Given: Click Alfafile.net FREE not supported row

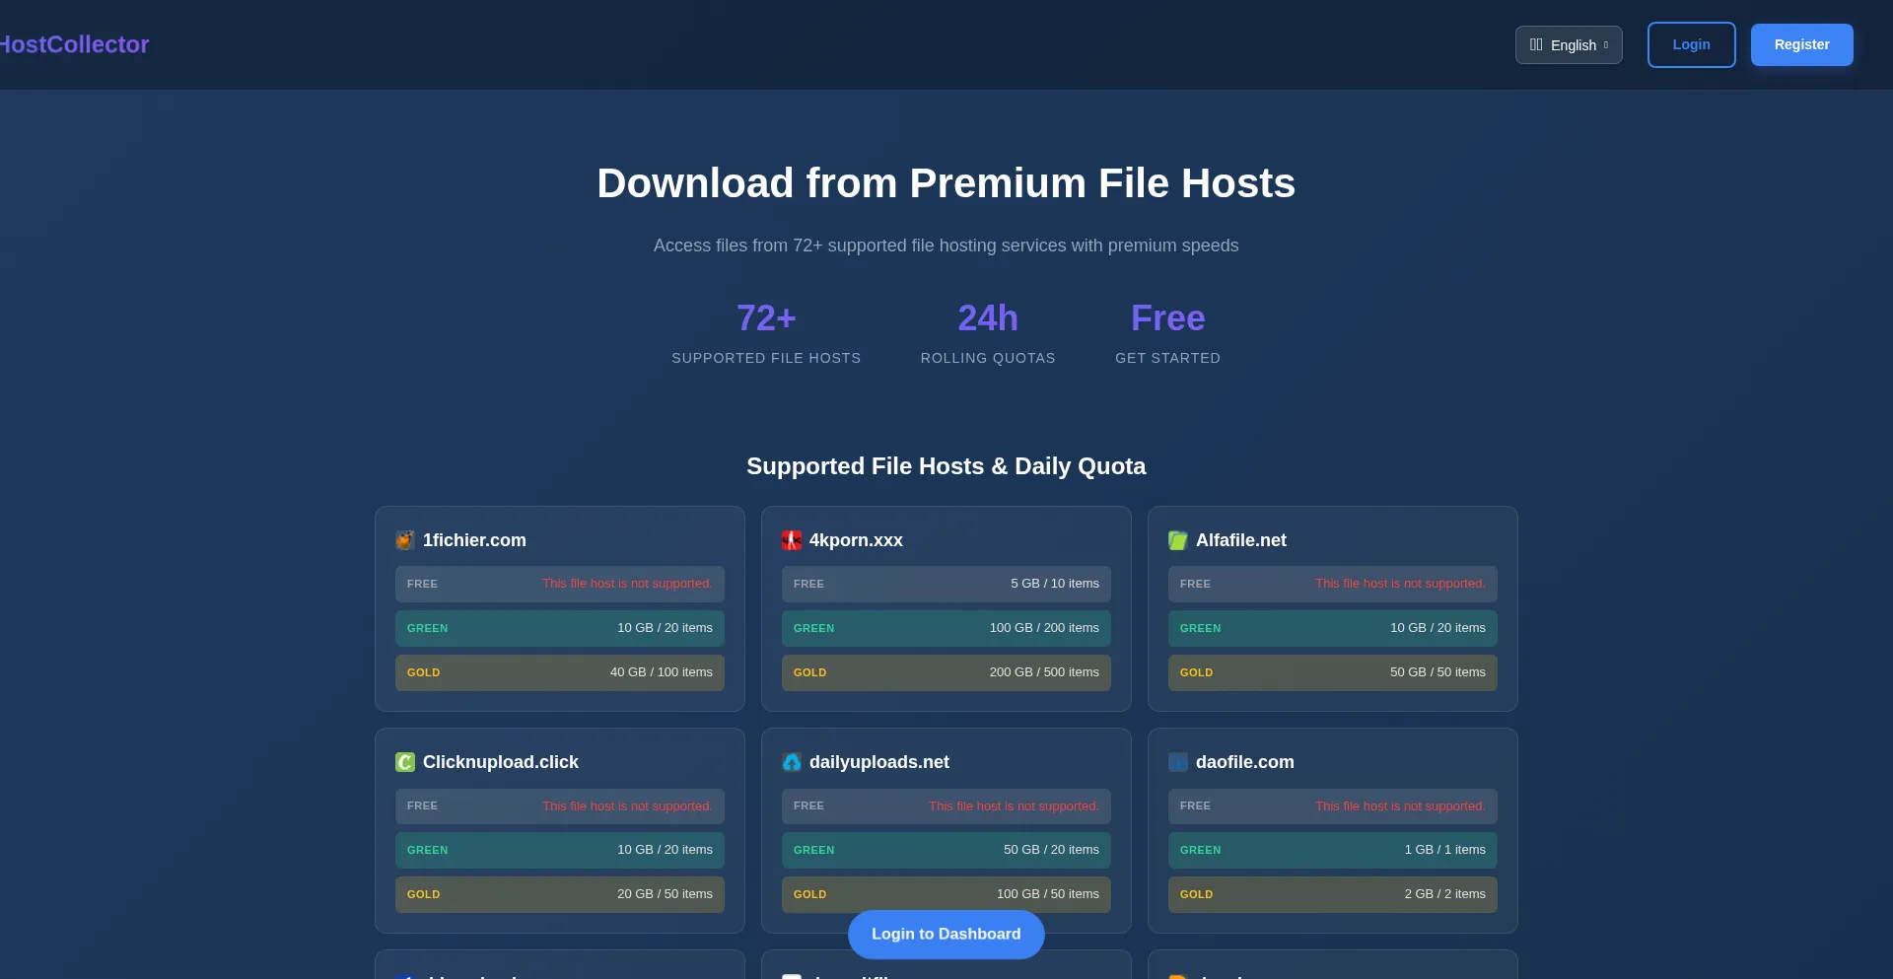Looking at the screenshot, I should point(1332,584).
